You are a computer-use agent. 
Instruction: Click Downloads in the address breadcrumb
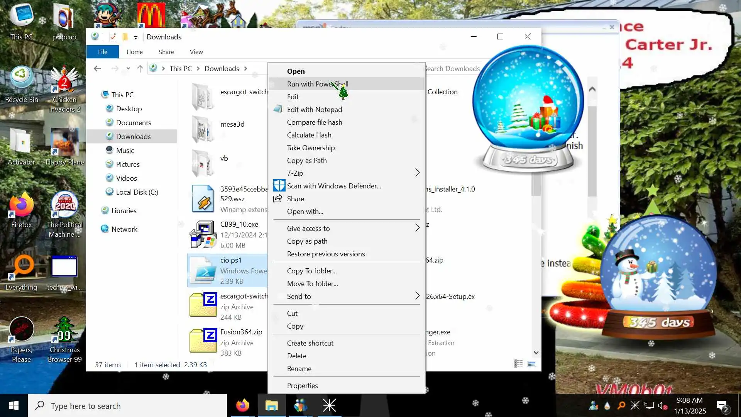pos(222,69)
